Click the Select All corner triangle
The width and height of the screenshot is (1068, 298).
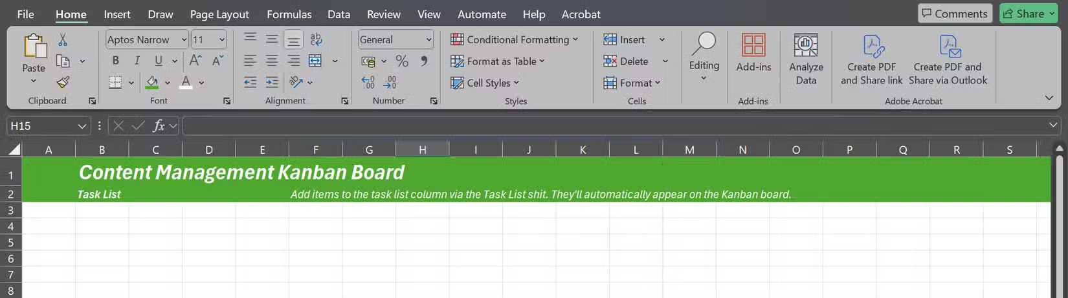click(14, 150)
